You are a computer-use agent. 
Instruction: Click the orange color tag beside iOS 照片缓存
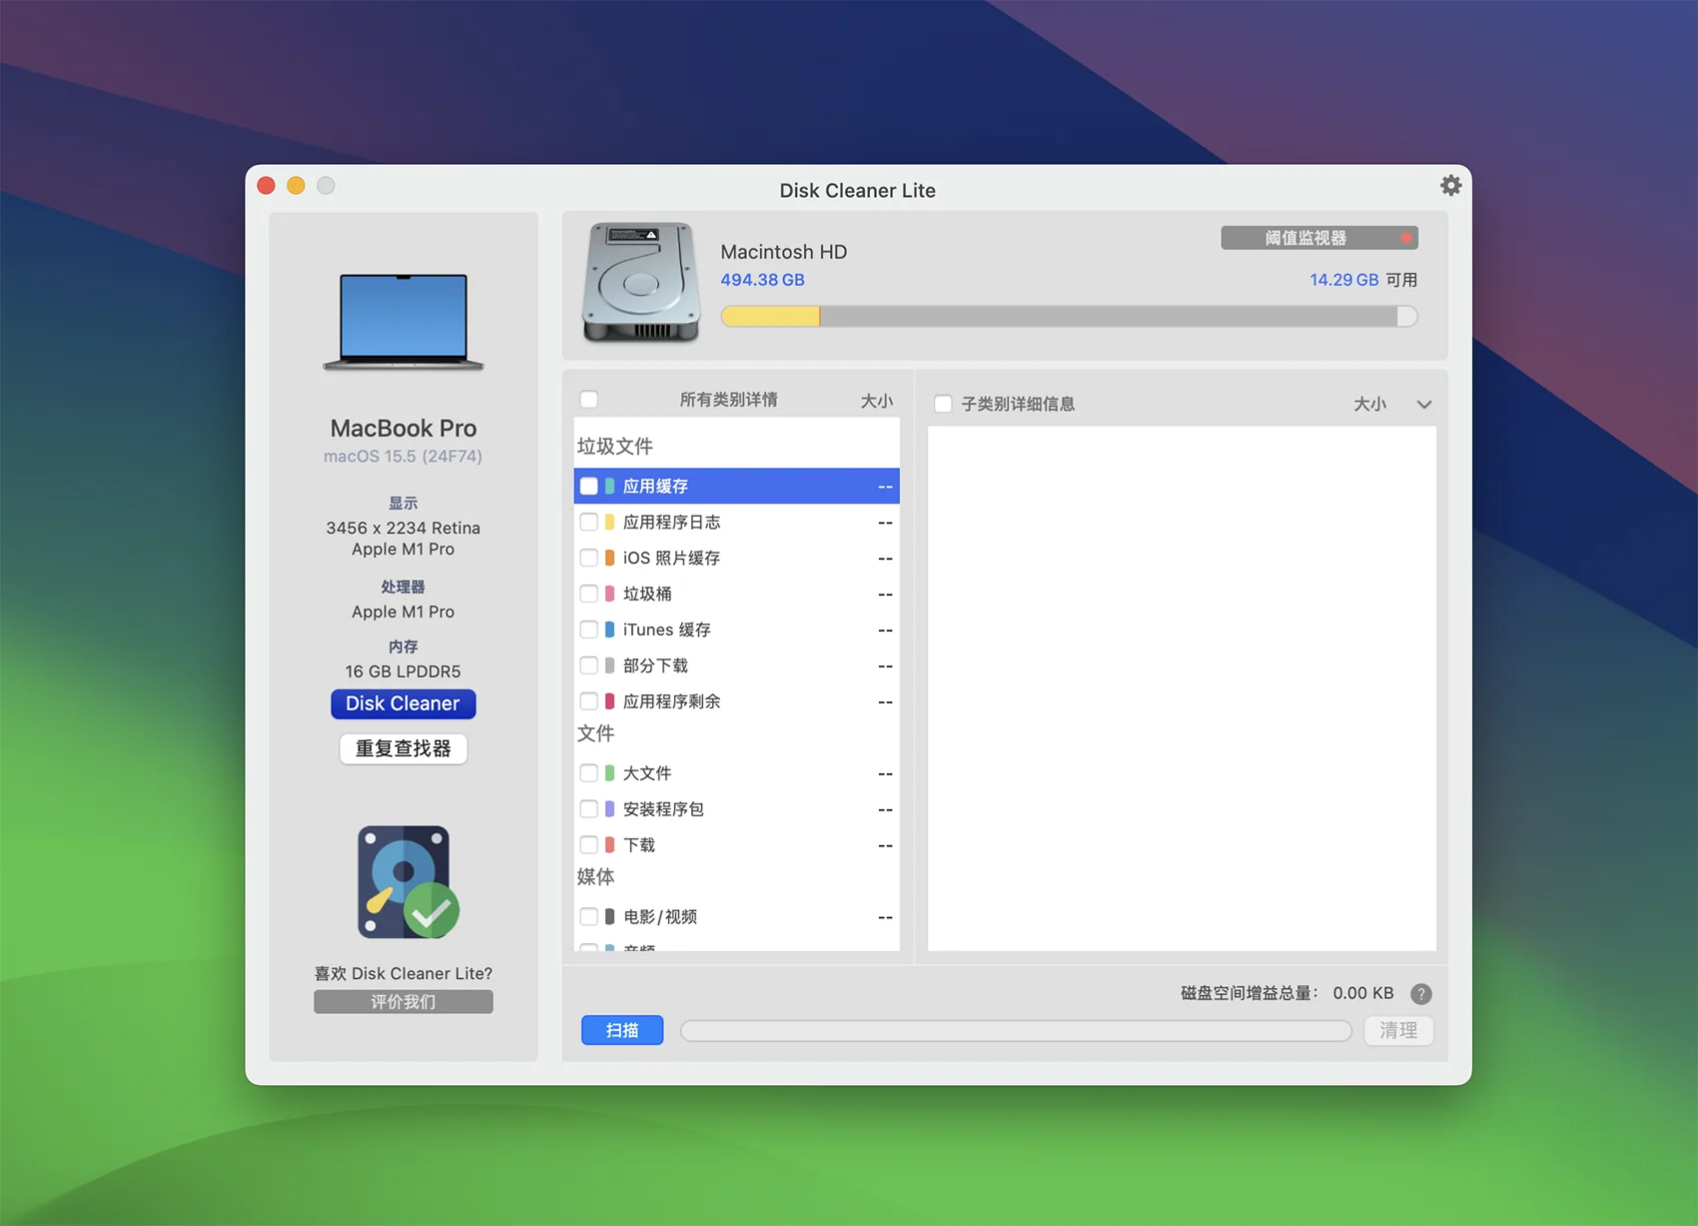pyautogui.click(x=609, y=558)
